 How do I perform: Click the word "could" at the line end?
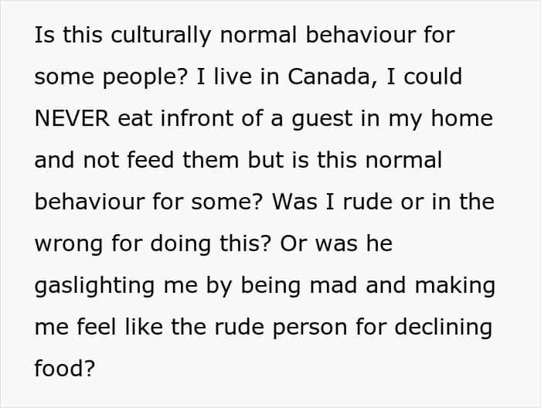click(x=434, y=77)
